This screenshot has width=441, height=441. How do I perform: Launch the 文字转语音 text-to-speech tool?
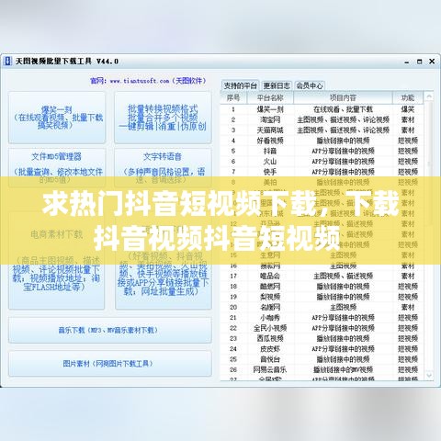point(163,168)
